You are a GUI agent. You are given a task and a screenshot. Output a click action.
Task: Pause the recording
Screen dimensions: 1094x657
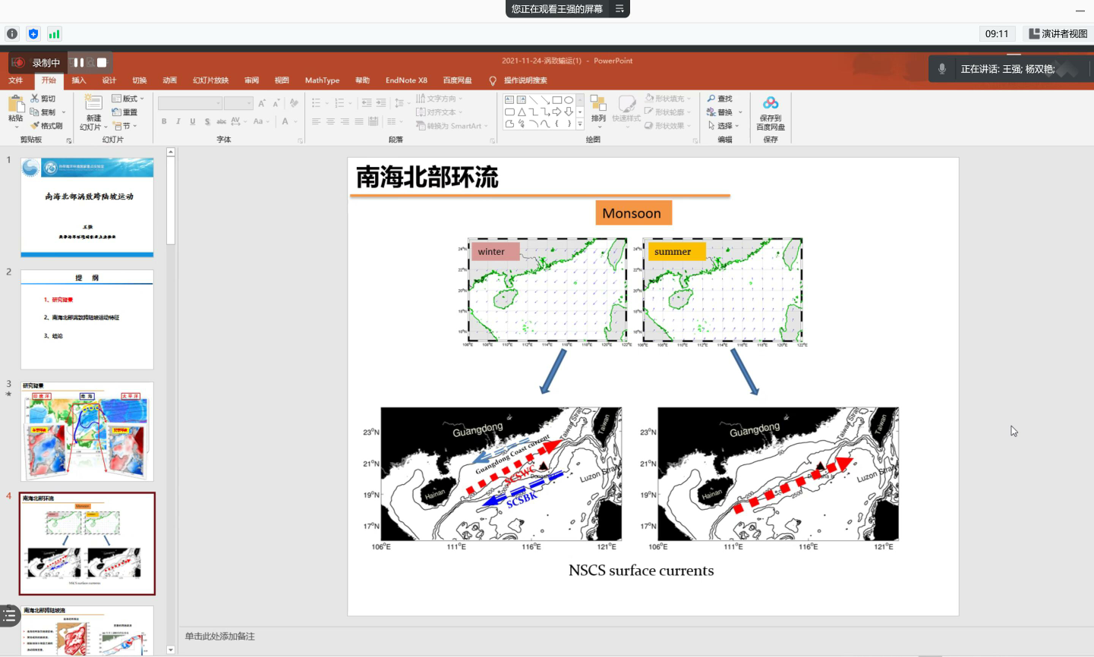tap(79, 63)
